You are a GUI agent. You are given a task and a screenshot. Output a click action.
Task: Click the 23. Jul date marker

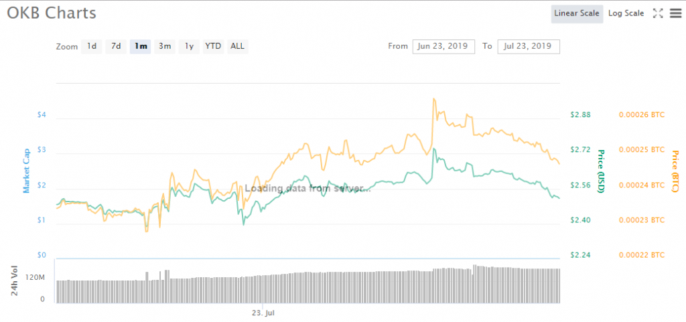[263, 313]
